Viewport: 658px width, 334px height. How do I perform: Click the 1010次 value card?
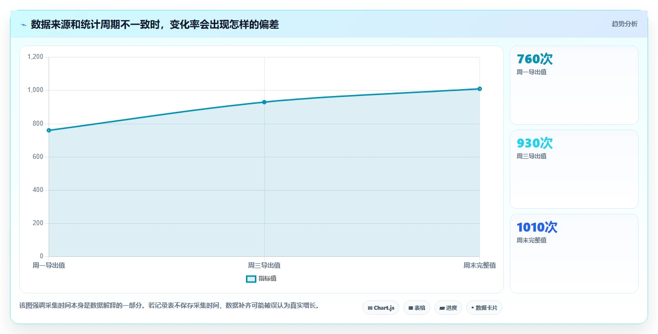tap(574, 253)
